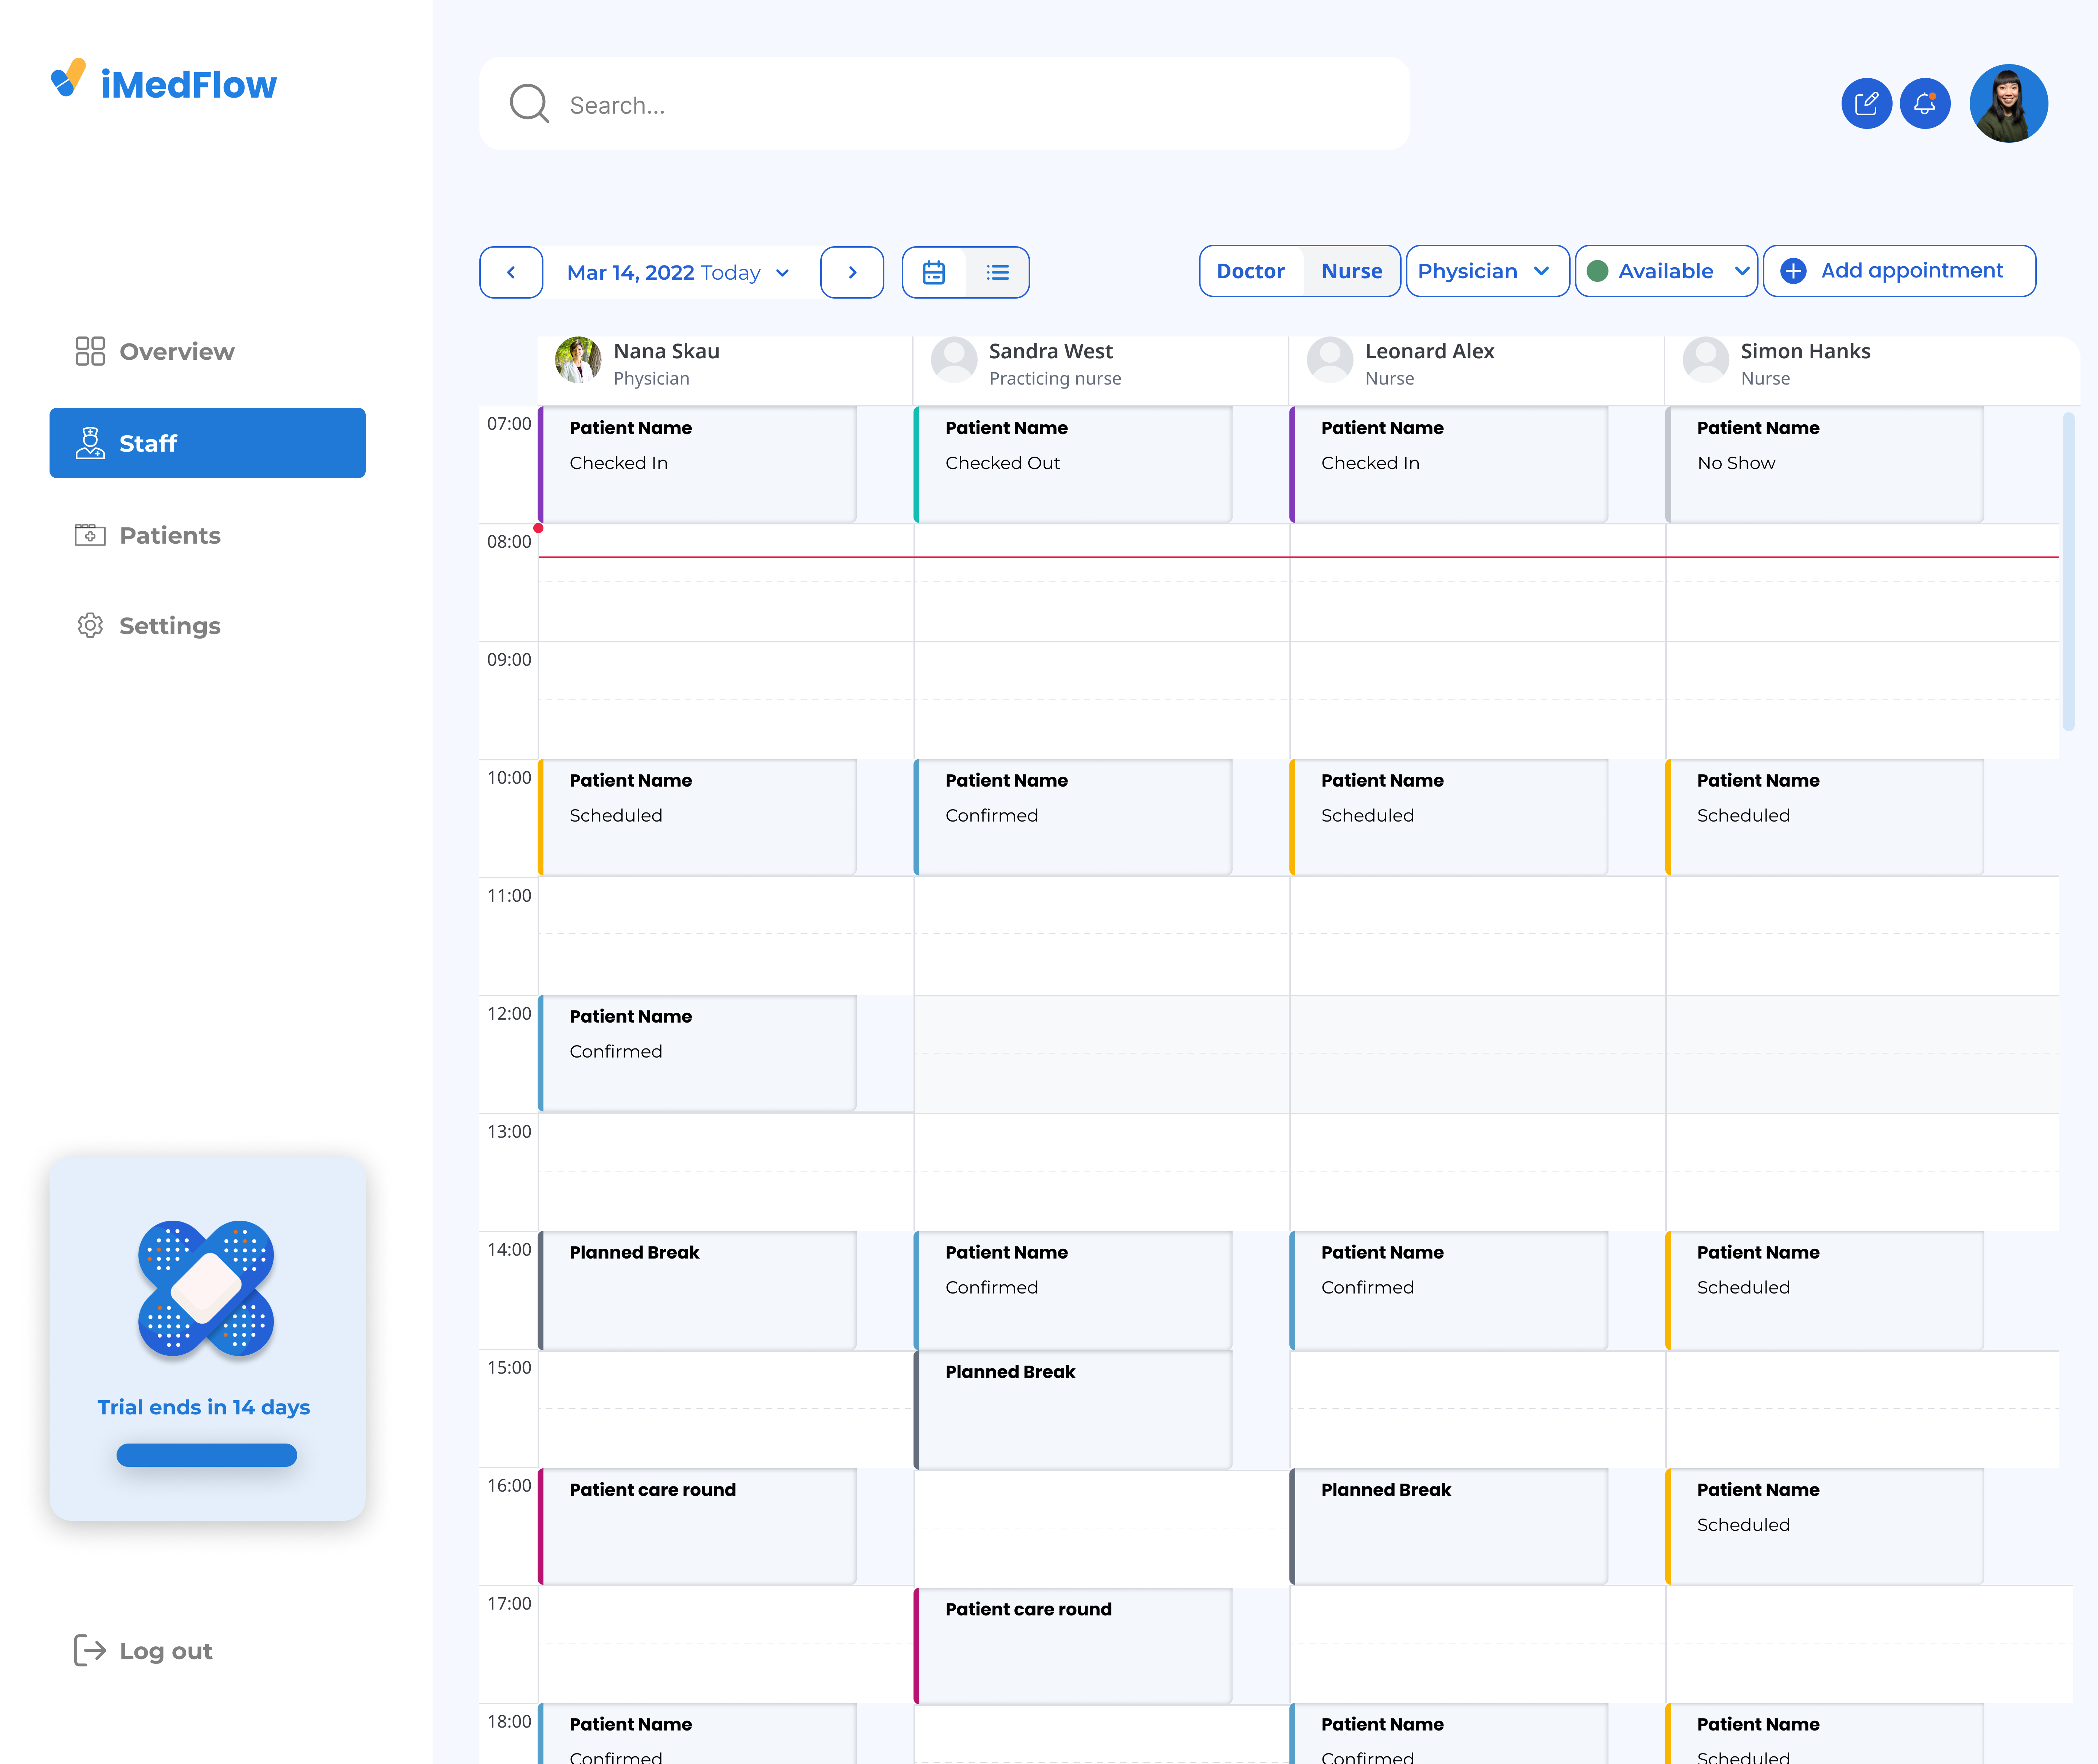Viewport: 2098px width, 1764px height.
Task: Open Simon Hanks's No Show appointment
Action: pos(1825,464)
